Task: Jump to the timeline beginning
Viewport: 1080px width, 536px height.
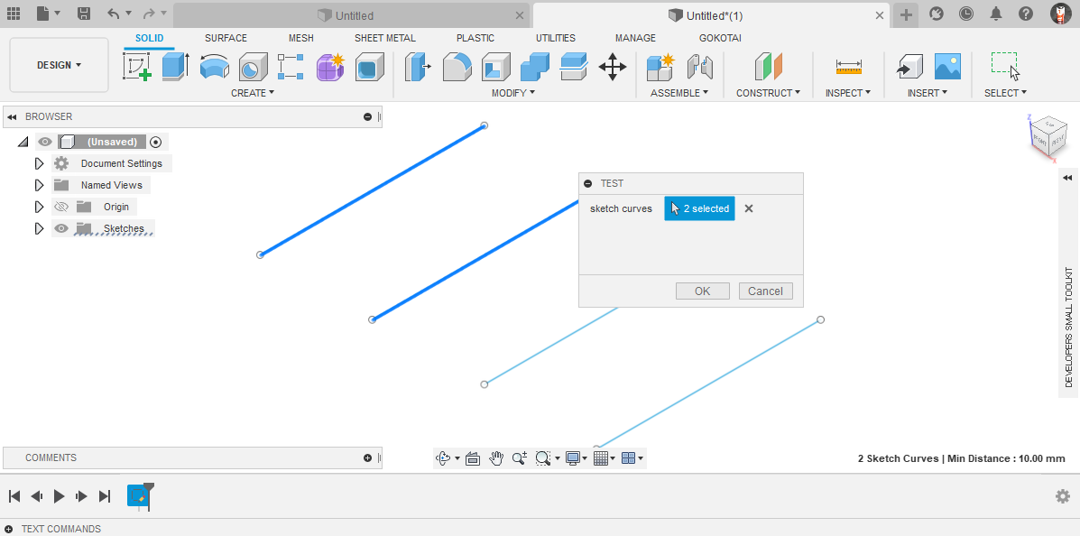Action: coord(14,496)
